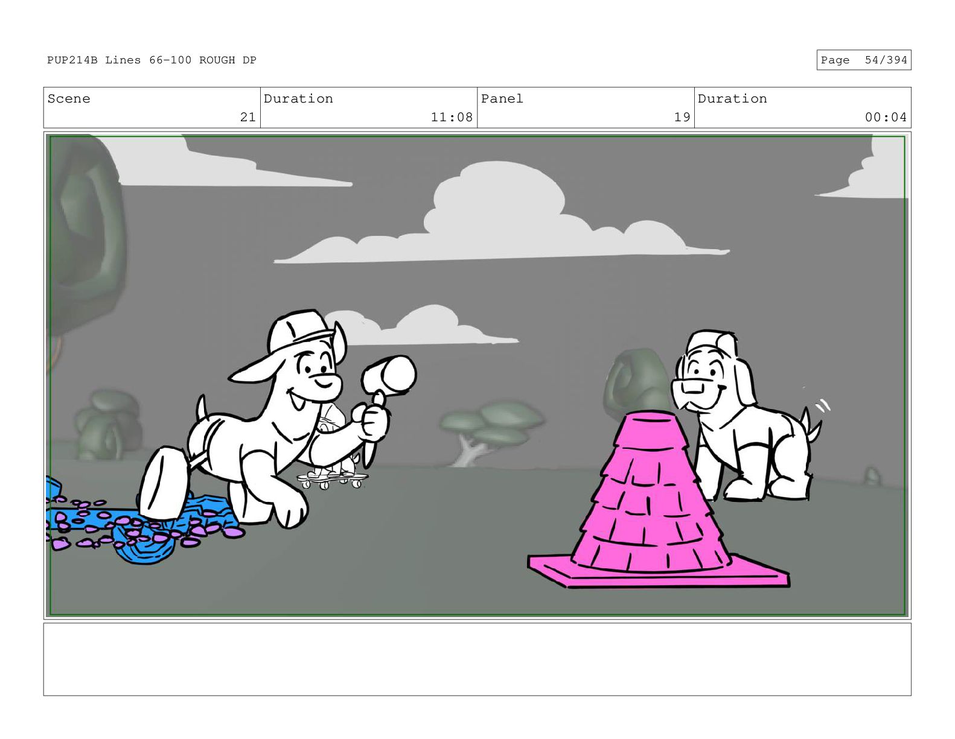Click the scene duration value '11:08'

[x=452, y=117]
